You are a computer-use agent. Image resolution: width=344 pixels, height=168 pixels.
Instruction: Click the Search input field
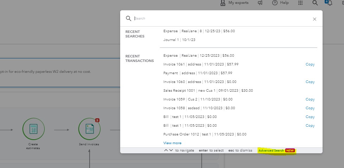[222, 19]
